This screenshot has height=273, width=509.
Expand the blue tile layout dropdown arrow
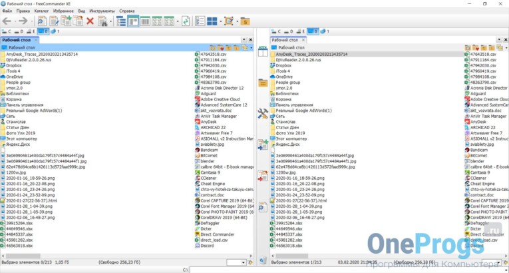(220, 22)
